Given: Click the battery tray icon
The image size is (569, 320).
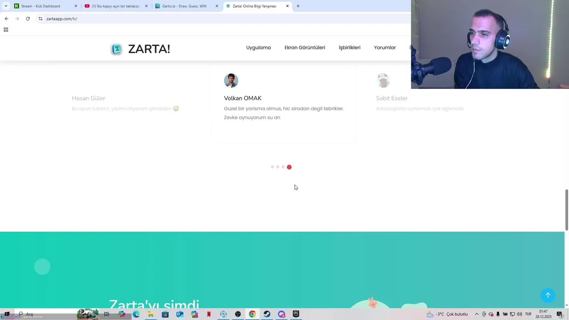Looking at the screenshot, I should click(x=505, y=314).
